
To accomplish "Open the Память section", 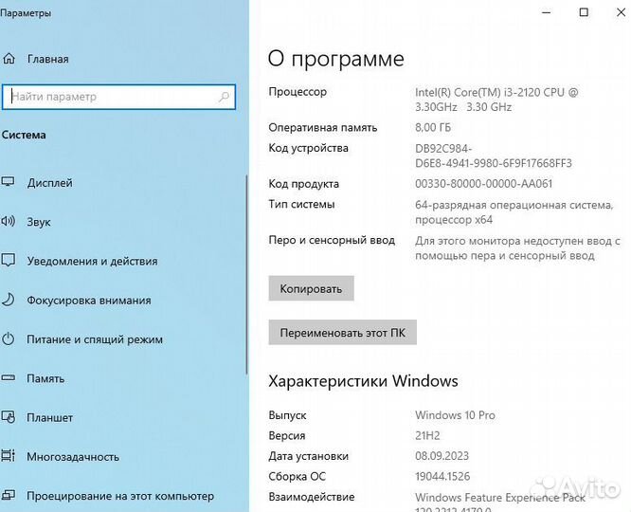I will tap(45, 378).
